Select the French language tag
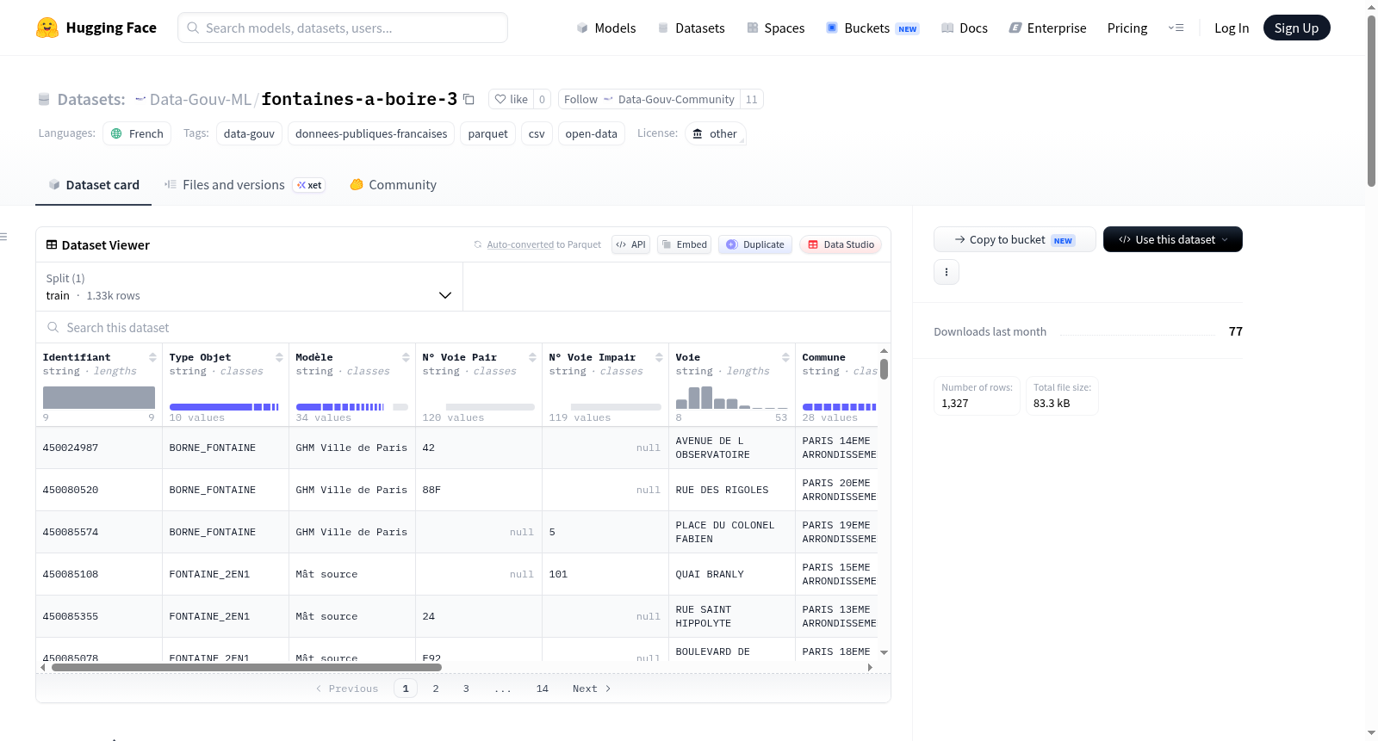Screen dimensions: 1378x741 (x=137, y=133)
